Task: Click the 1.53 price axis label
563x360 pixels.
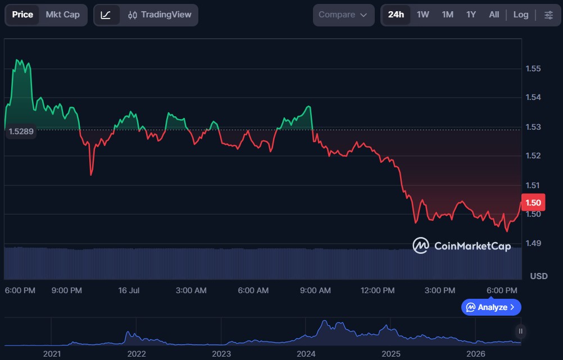Action: pyautogui.click(x=533, y=127)
